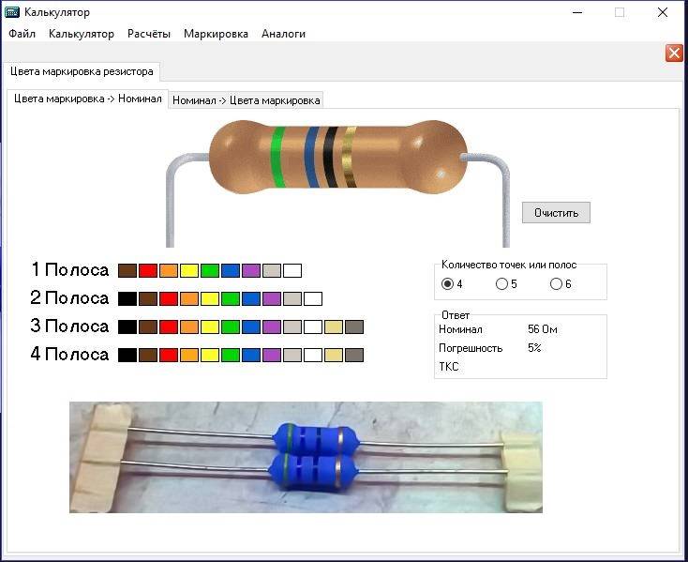
Task: Select black tolerance in 4 Полоса
Action: pos(127,355)
